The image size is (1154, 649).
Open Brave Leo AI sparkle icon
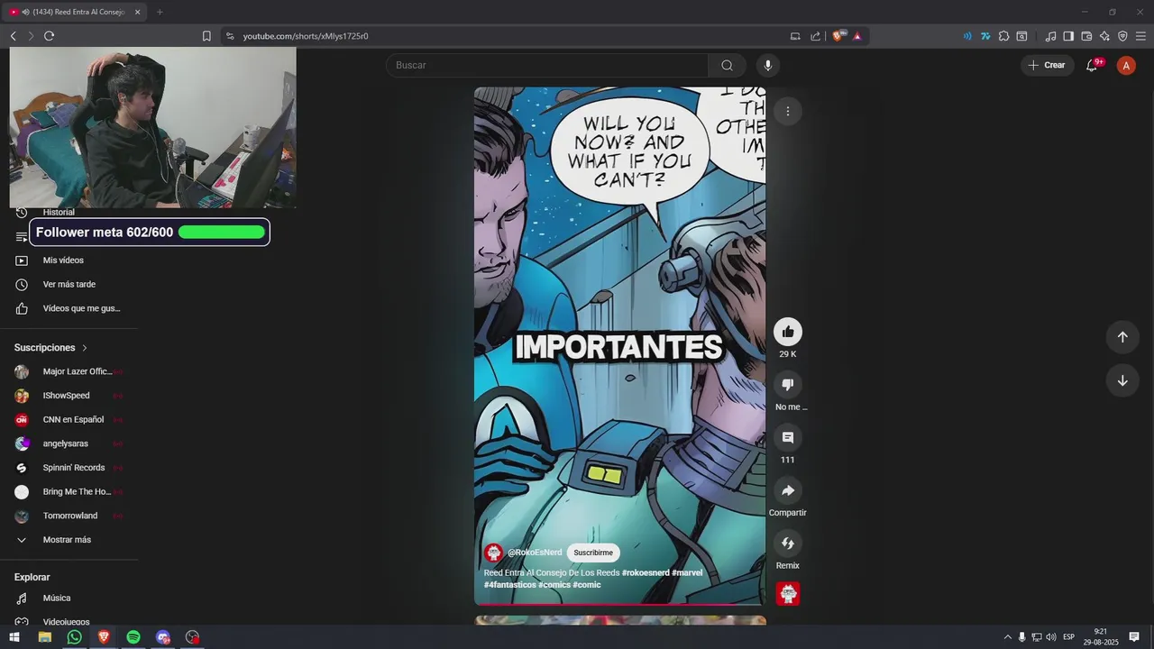(x=1104, y=36)
